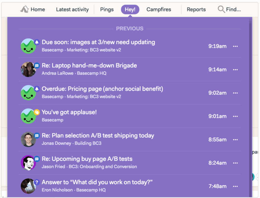Click Jason Fried's illustrated avatar
The height and width of the screenshot is (198, 260).
pos(28,163)
